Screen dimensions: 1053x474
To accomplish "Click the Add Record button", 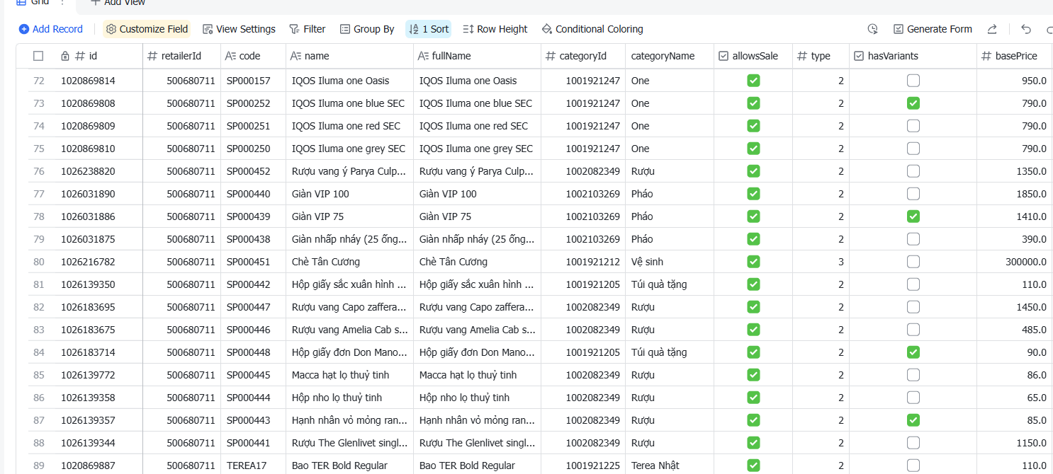I will 51,29.
